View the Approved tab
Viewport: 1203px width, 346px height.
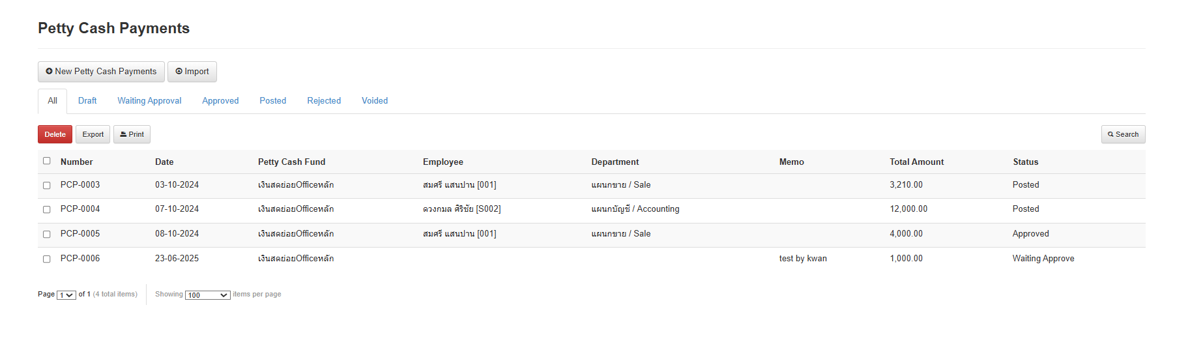tap(220, 101)
